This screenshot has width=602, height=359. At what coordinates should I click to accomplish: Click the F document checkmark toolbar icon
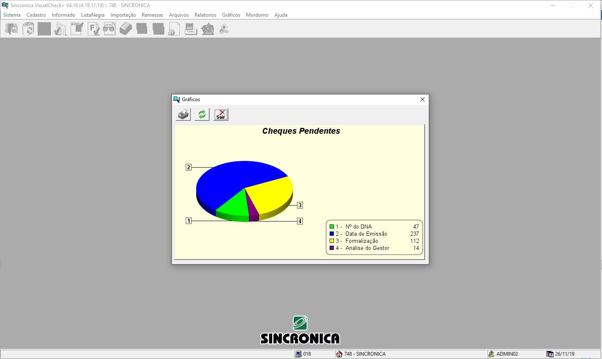click(93, 29)
